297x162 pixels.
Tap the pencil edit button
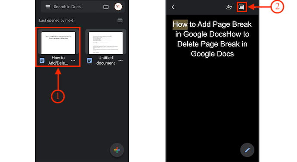click(247, 150)
